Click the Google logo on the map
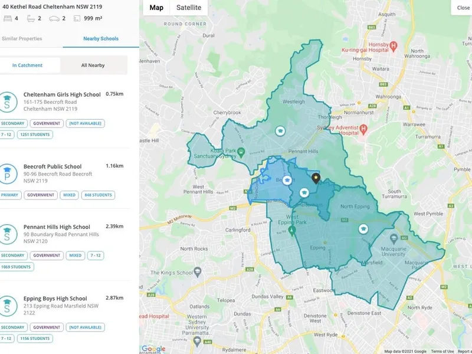This screenshot has width=472, height=354. (x=153, y=349)
